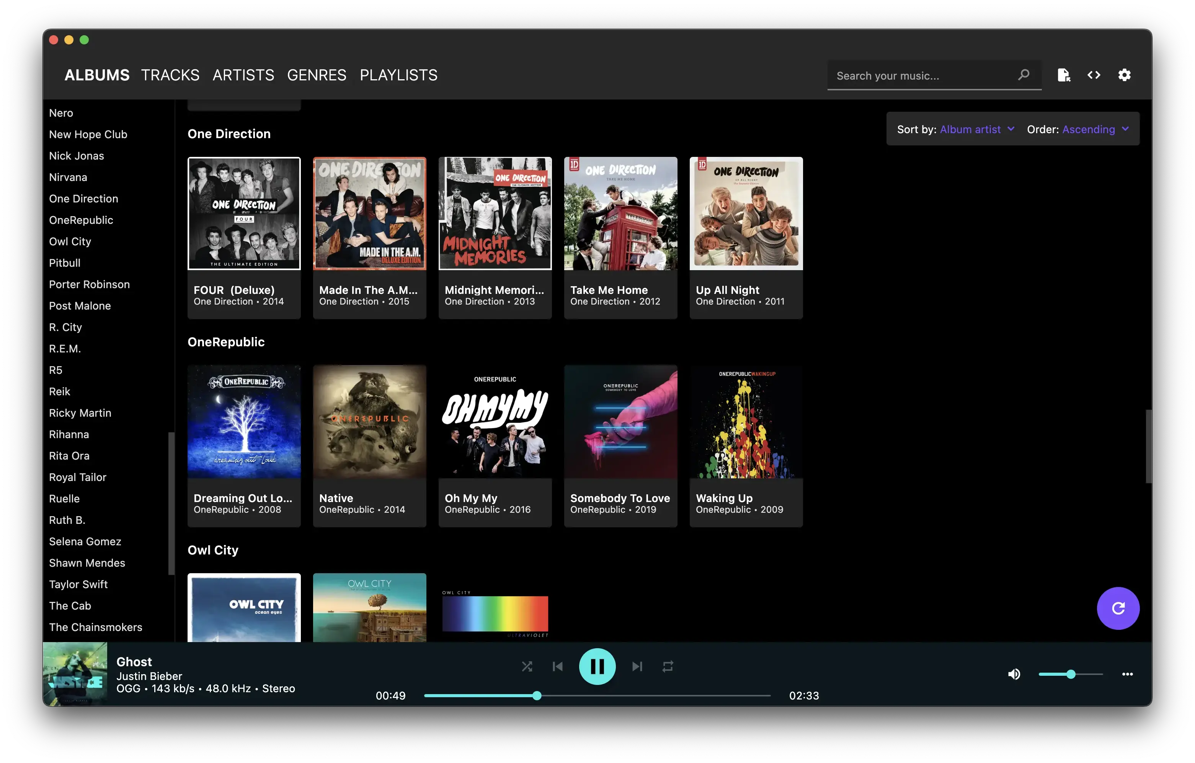Click the purple refresh library button
Image resolution: width=1195 pixels, height=763 pixels.
point(1118,608)
